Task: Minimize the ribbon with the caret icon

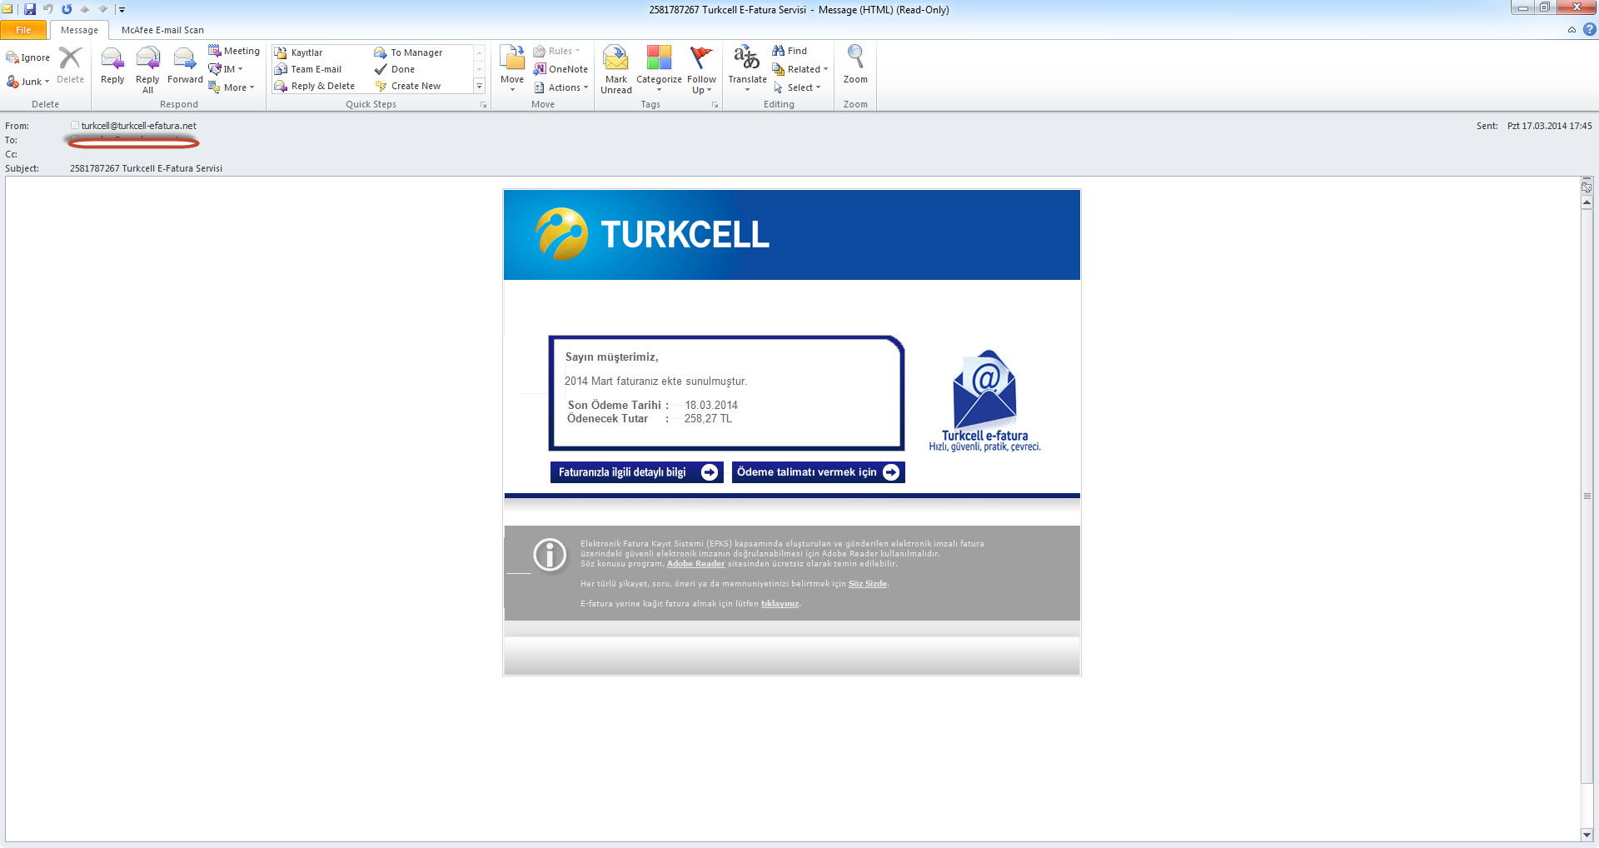Action: [1572, 30]
